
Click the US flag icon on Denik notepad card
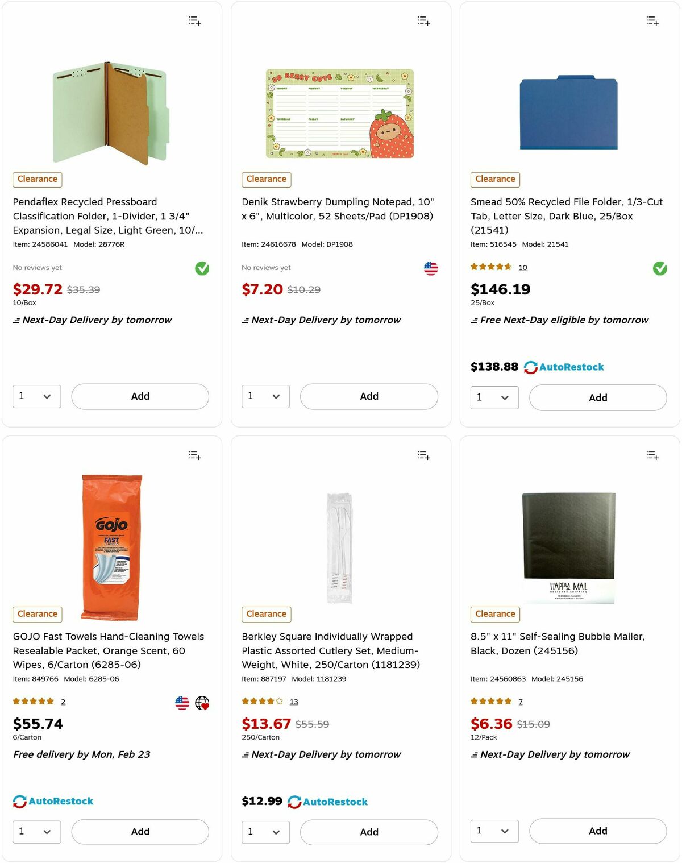click(x=431, y=268)
